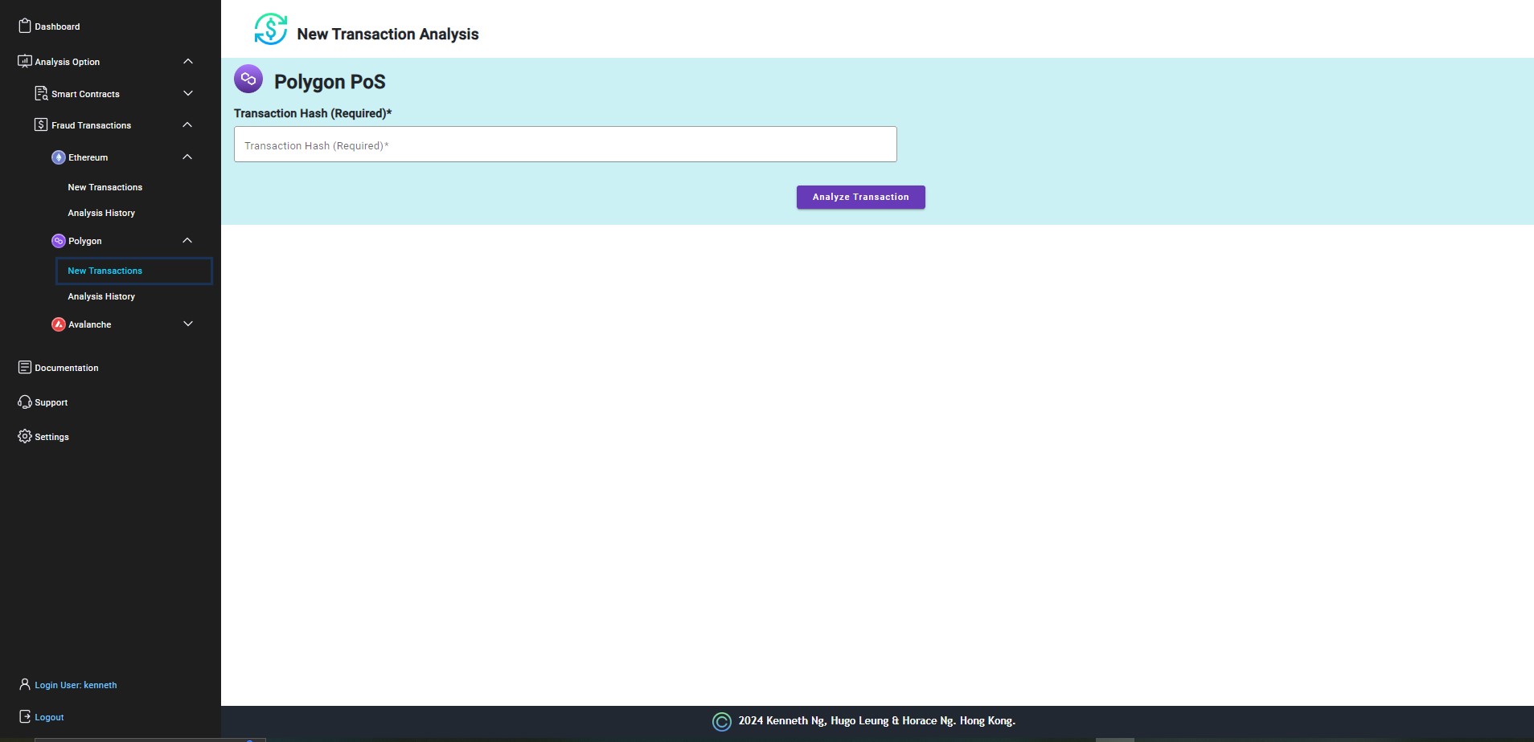Click the Login User person icon
1534x742 pixels.
point(25,684)
